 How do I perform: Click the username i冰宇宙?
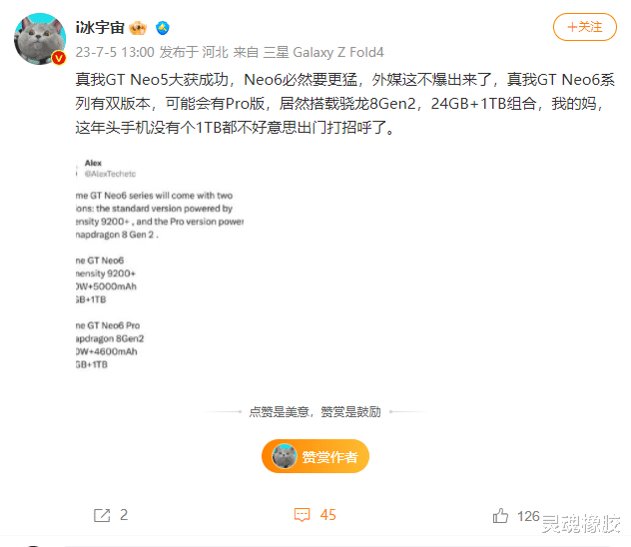pos(100,28)
